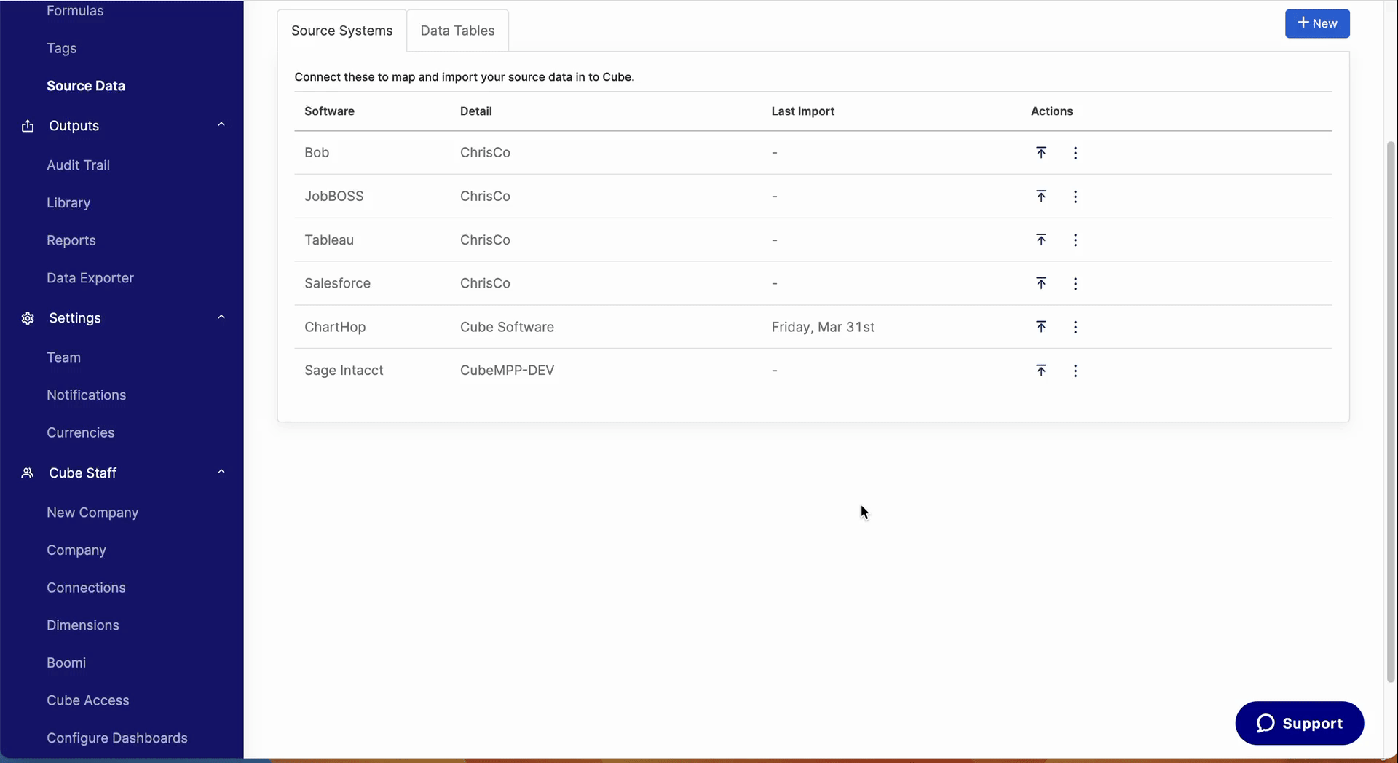The image size is (1398, 763).
Task: Open Company under Cube Staff
Action: click(76, 550)
